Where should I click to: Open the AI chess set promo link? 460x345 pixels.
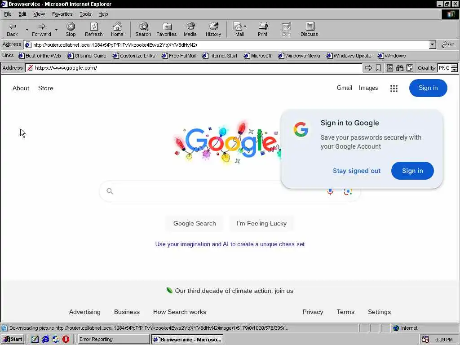coord(230,244)
